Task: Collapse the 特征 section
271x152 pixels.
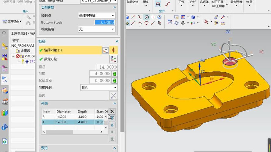Action: (x=117, y=41)
